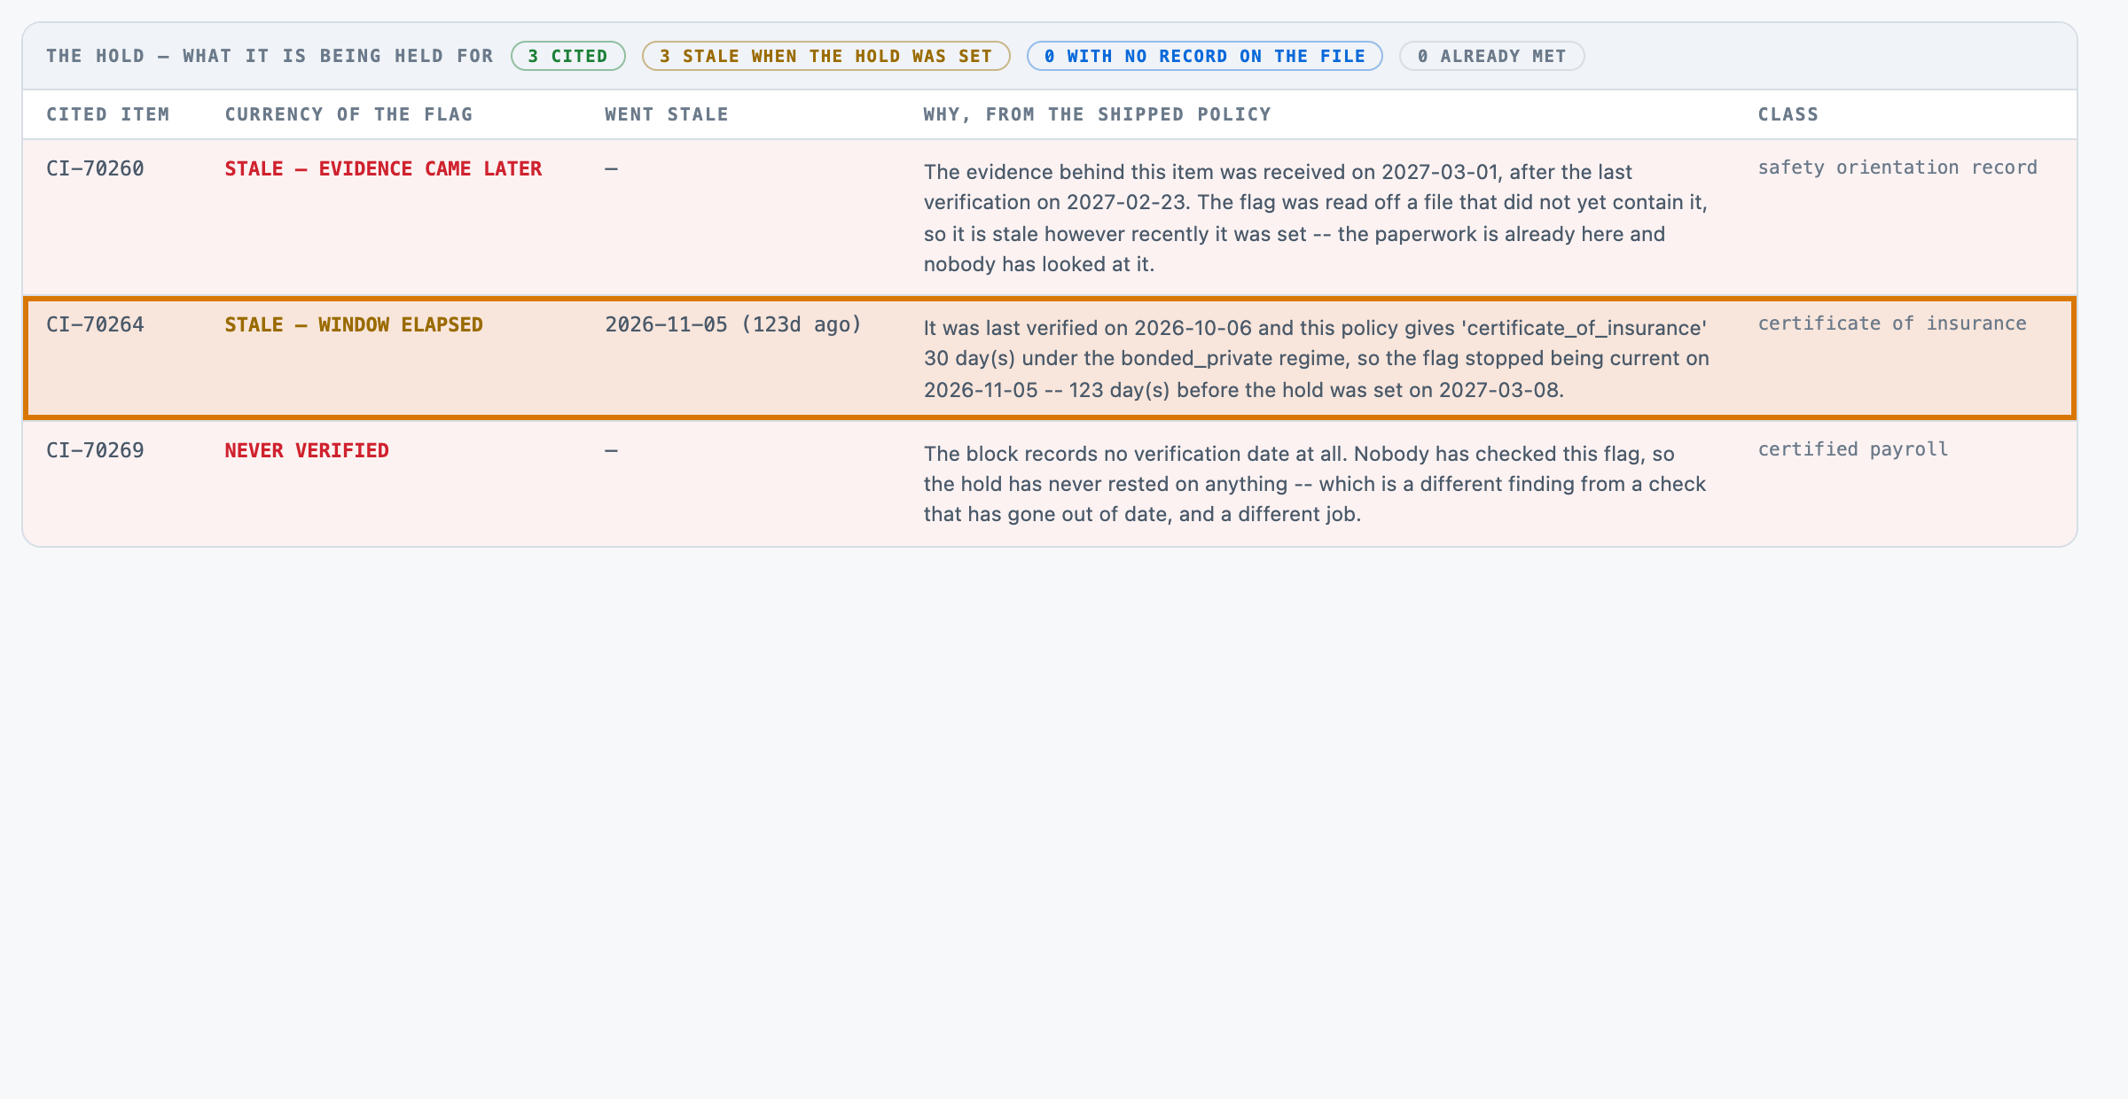The height and width of the screenshot is (1099, 2128).
Task: Click WHY, FROM THE SHIPPED POLICY header
Action: tap(1098, 114)
